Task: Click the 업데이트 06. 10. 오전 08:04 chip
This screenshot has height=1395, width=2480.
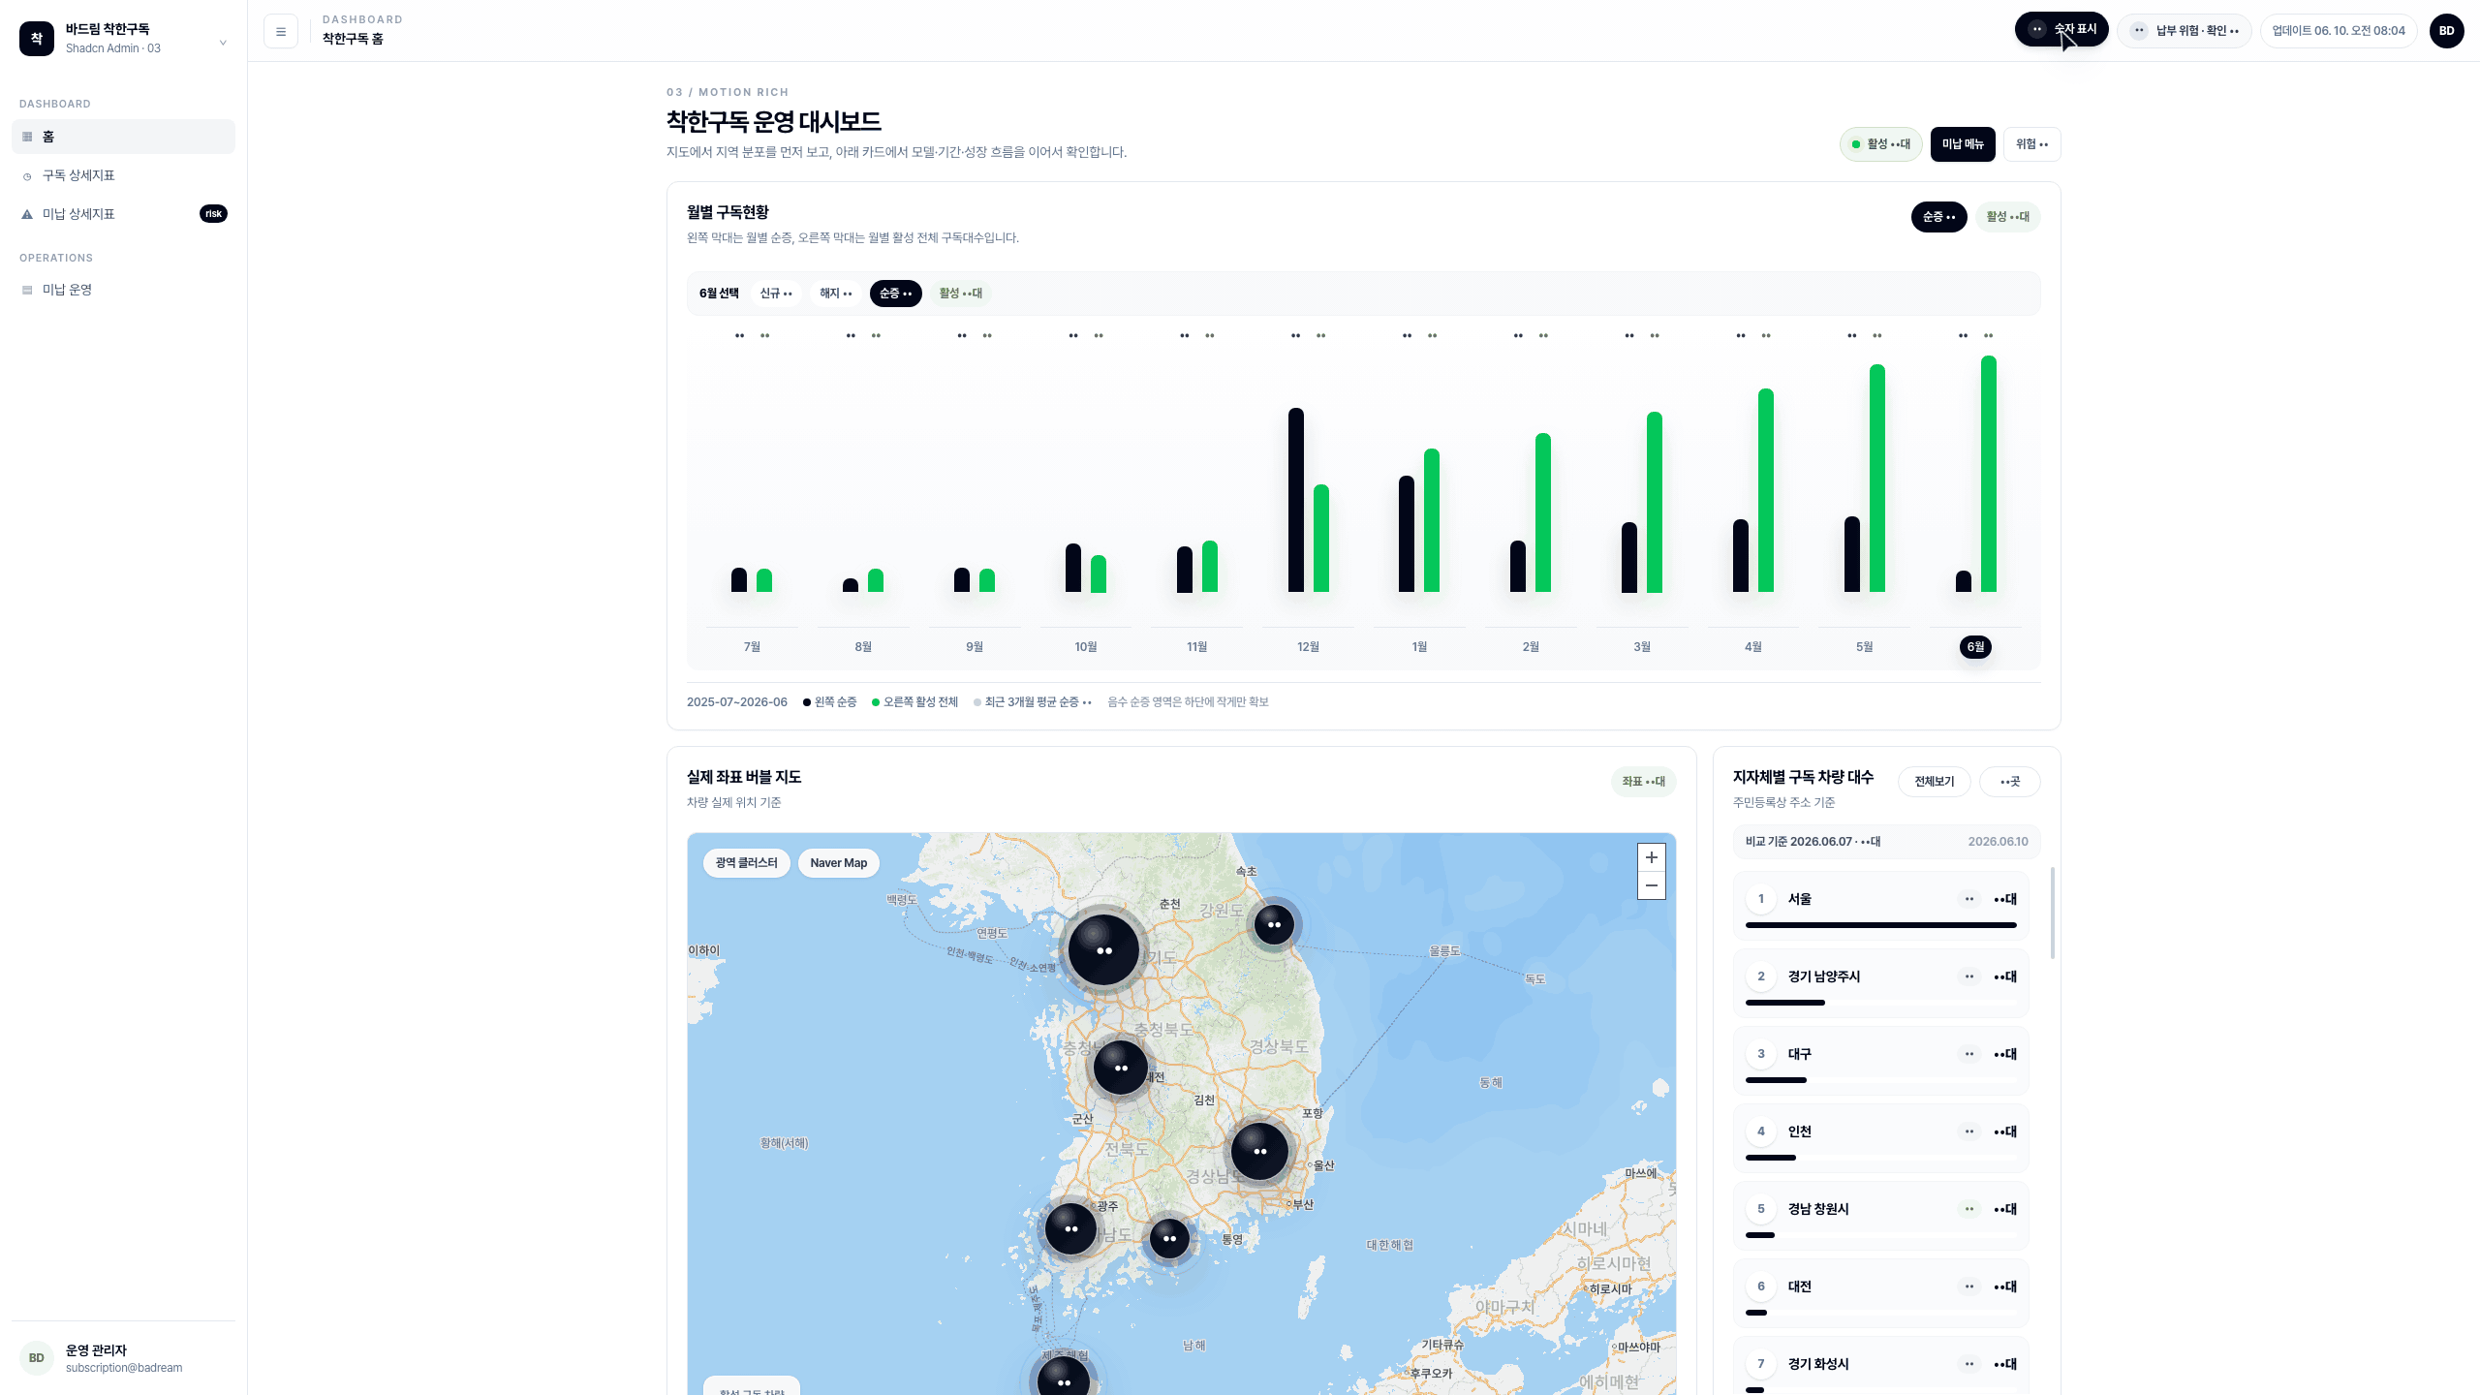Action: pyautogui.click(x=2339, y=31)
